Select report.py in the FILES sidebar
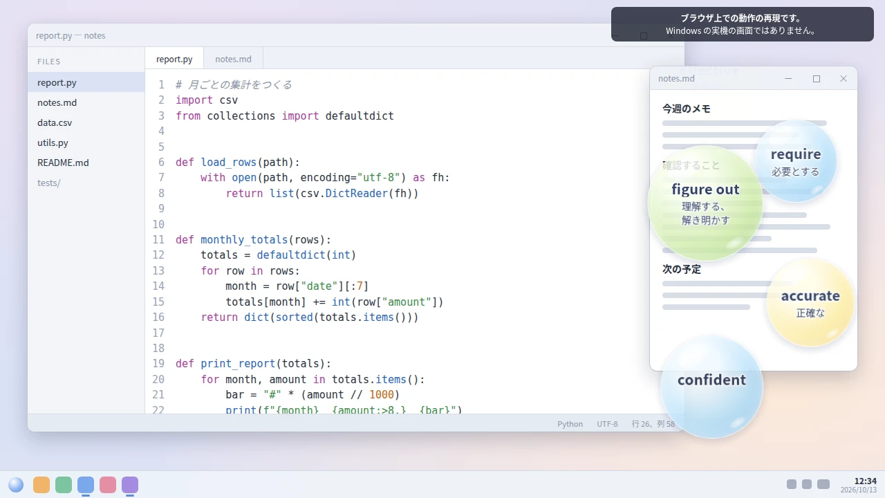Image resolution: width=885 pixels, height=498 pixels. 86,82
